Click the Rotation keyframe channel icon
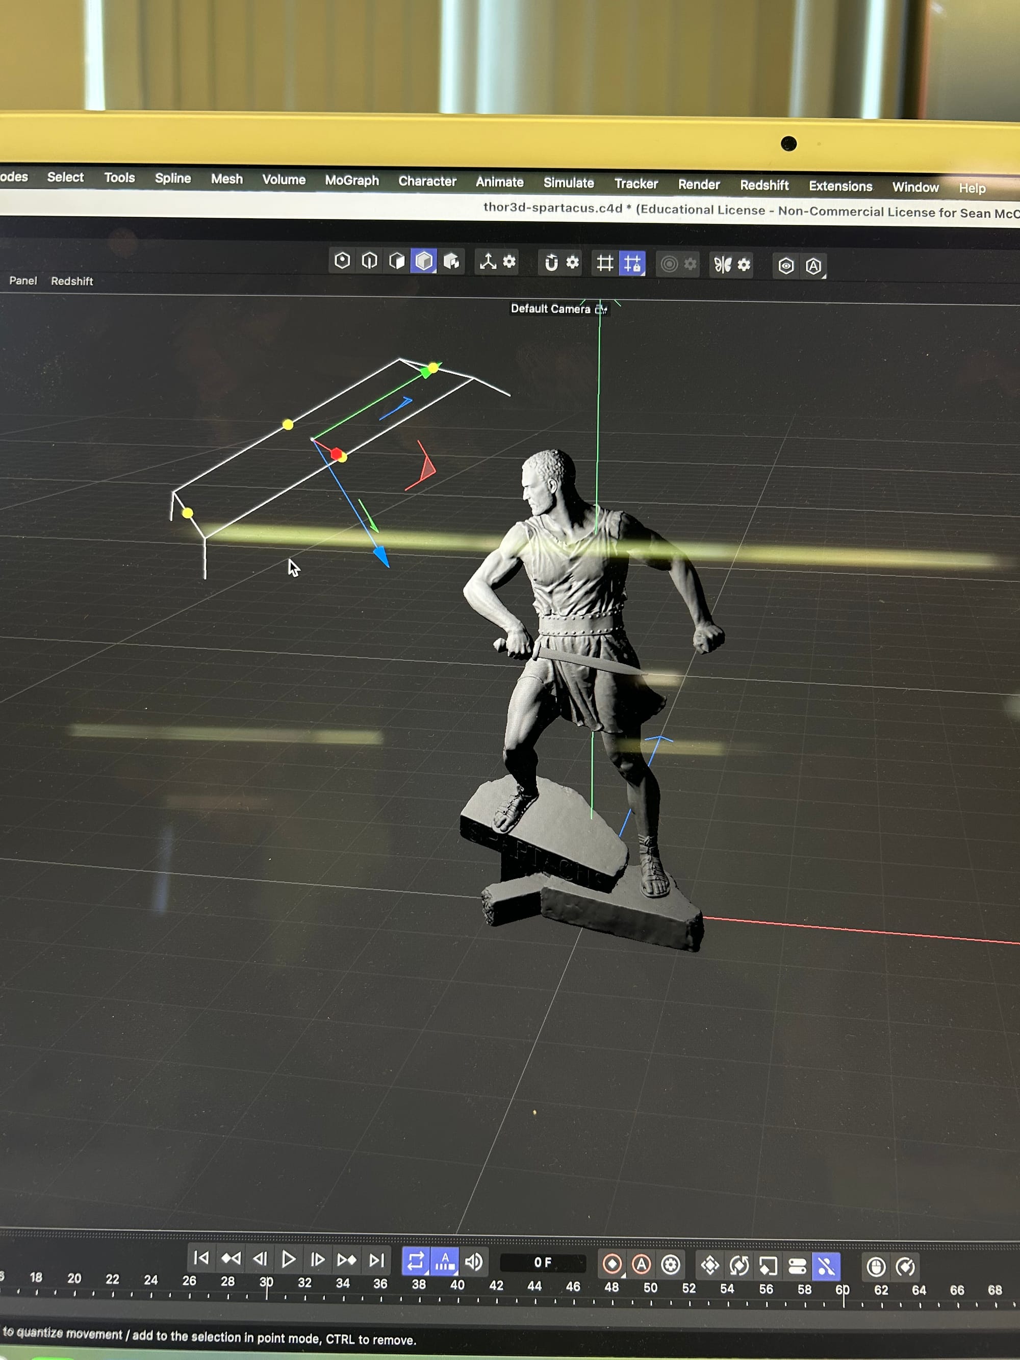1020x1360 pixels. pos(739,1265)
